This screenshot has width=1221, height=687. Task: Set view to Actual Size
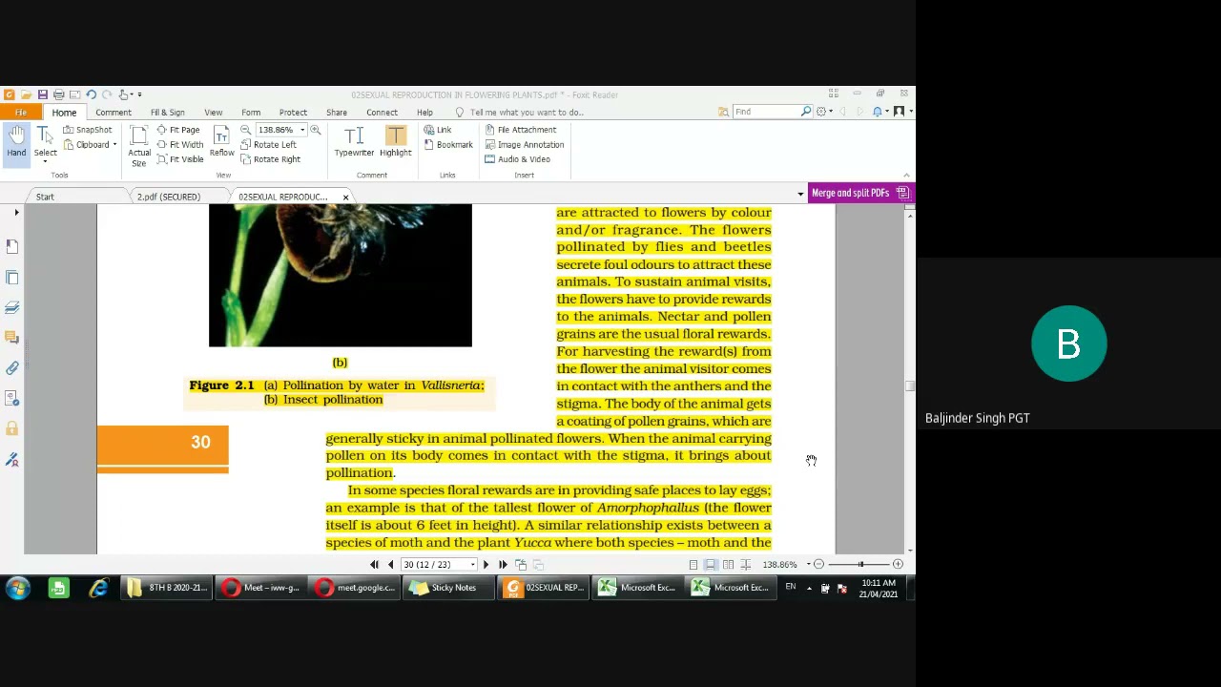click(139, 146)
